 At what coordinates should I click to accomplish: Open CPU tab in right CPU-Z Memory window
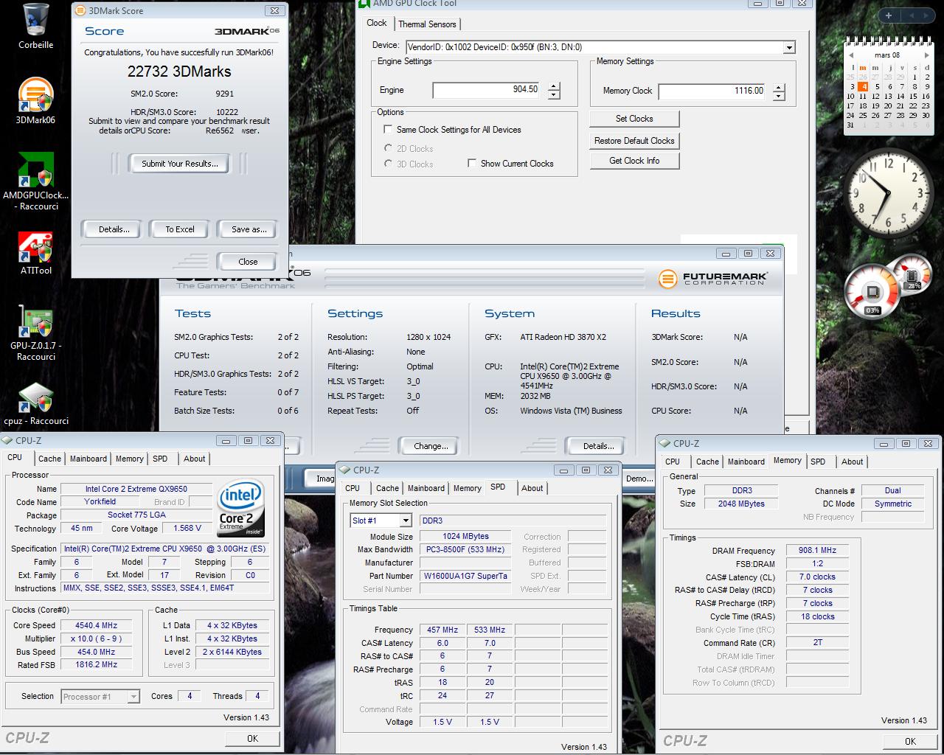pyautogui.click(x=673, y=462)
